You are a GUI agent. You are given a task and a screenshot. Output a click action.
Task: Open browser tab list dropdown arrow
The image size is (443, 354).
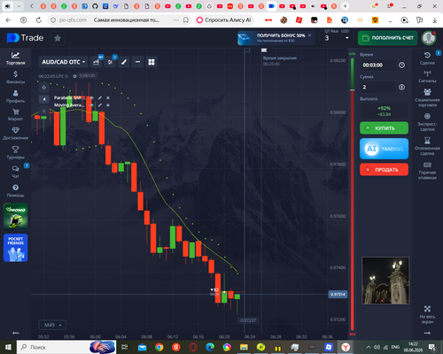pos(19,6)
